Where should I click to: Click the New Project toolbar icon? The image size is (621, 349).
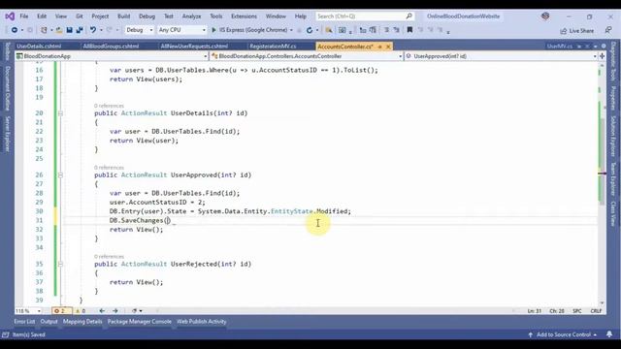[x=44, y=30]
